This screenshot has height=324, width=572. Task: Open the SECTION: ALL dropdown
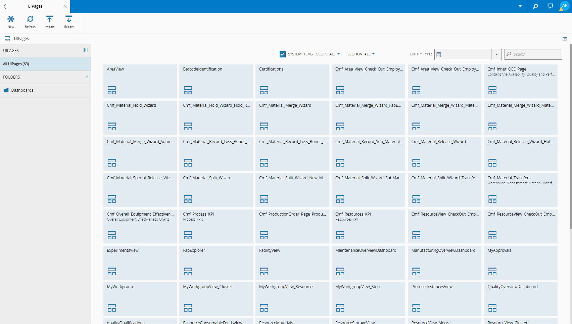(x=361, y=54)
